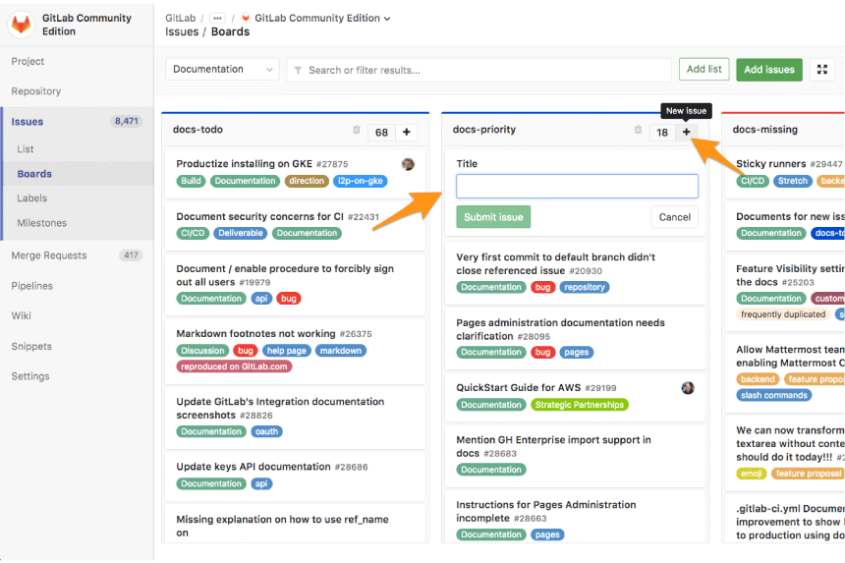The width and height of the screenshot is (845, 563).
Task: Click the red bug label on Markdown footnotes
Action: pyautogui.click(x=246, y=351)
